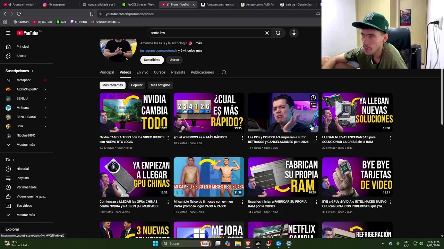Open options for Nvidia CAMBIA TODO video
Image resolution: width=444 pixels, height=249 pixels.
[168, 138]
